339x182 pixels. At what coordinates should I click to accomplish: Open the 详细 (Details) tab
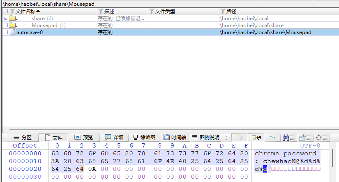pyautogui.click(x=114, y=138)
